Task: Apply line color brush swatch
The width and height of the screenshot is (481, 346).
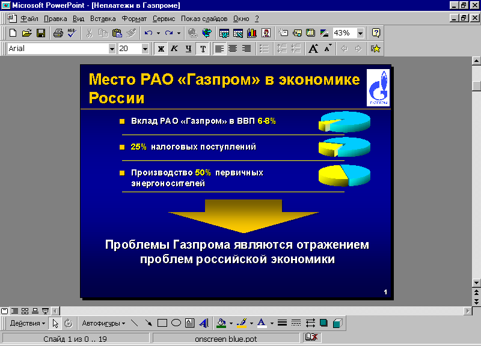Action: 242,323
